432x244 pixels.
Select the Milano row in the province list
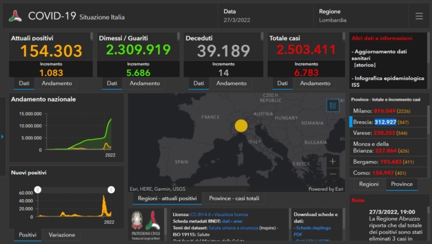pos(388,111)
